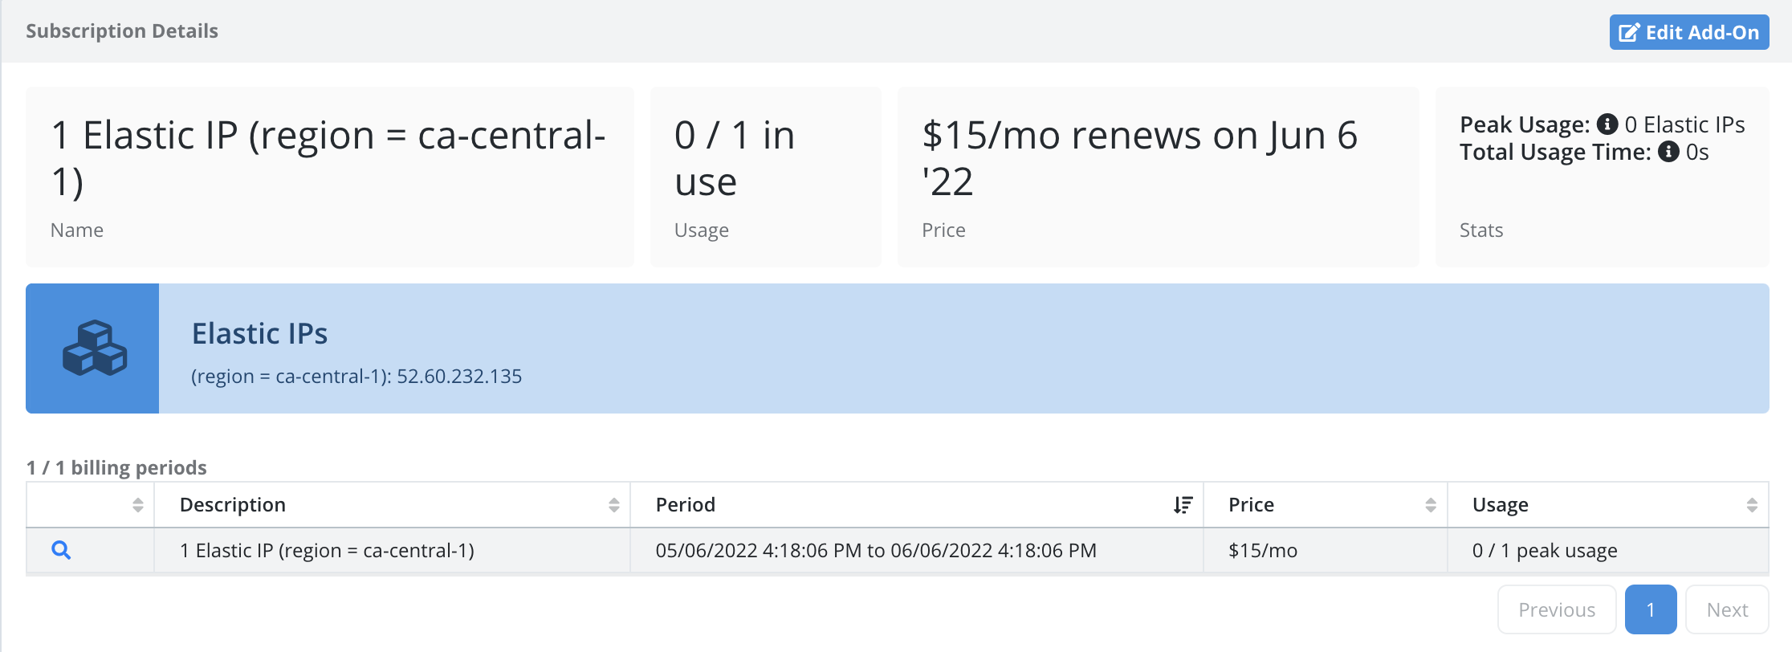Click the Total Usage Time info icon

[x=1668, y=152]
